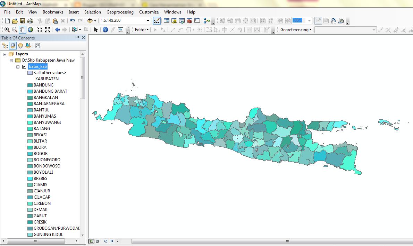Switch to List By Visibility view
This screenshot has height=246, width=413.
tap(20, 45)
